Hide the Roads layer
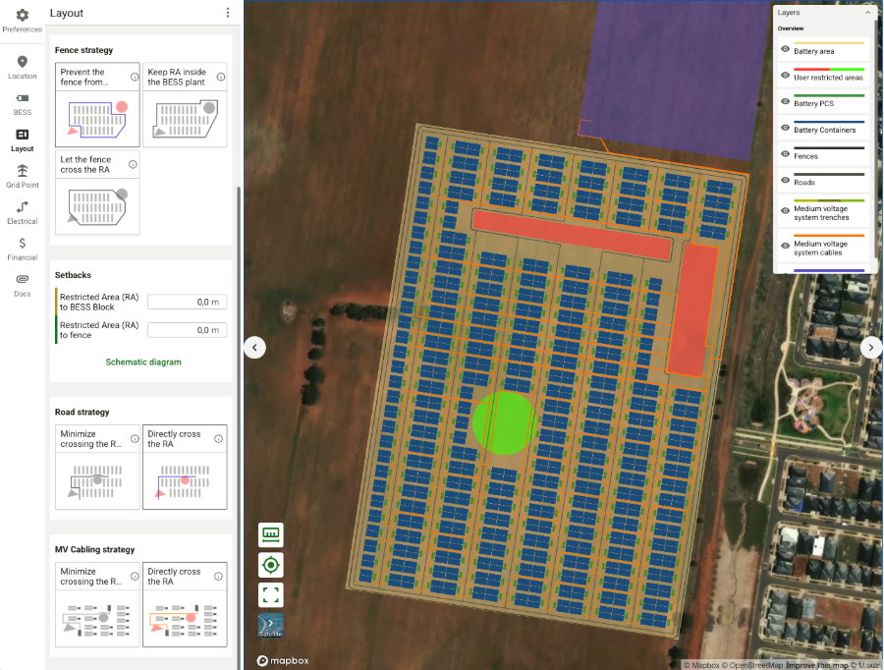This screenshot has height=670, width=884. coord(785,181)
